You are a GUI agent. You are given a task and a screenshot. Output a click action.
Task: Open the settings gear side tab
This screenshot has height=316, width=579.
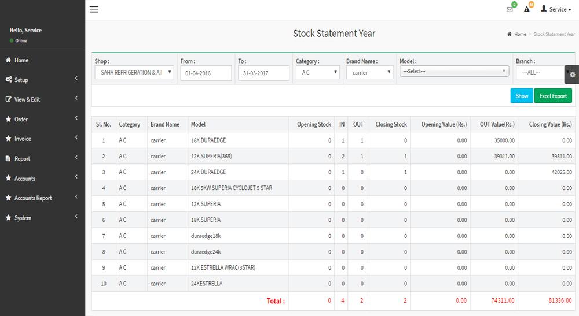pos(572,75)
